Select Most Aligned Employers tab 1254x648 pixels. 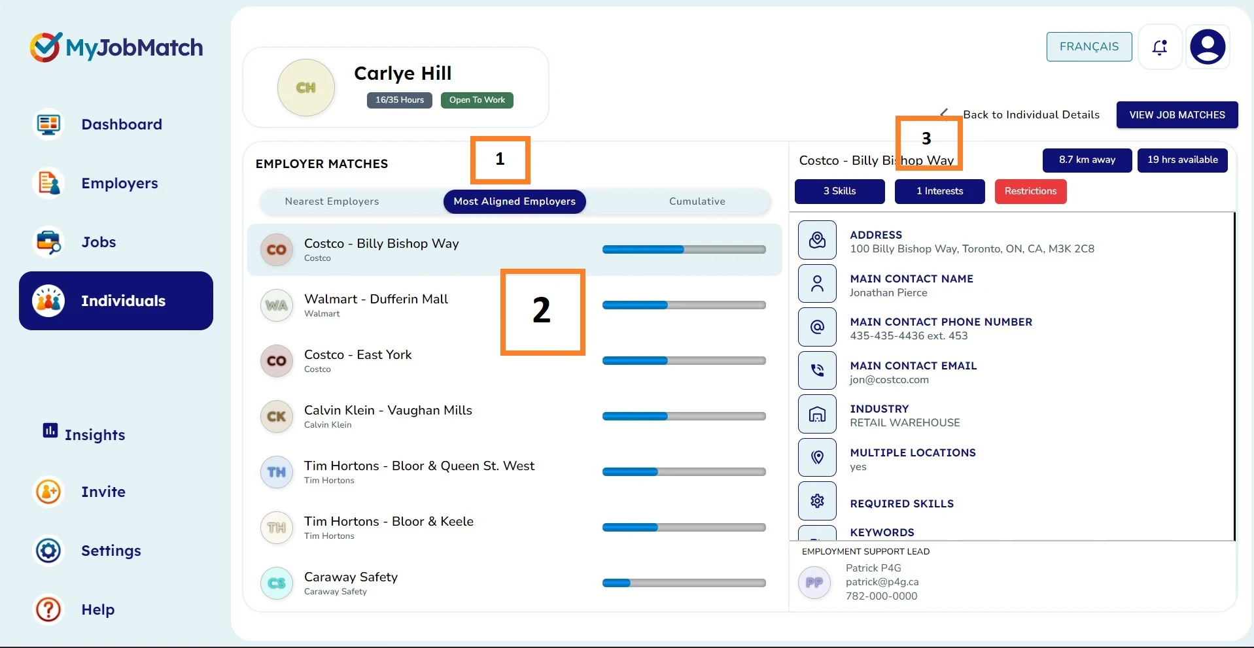point(515,201)
